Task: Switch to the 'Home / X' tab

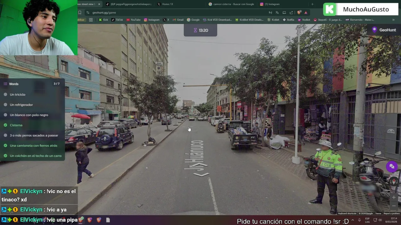Action: (165, 4)
